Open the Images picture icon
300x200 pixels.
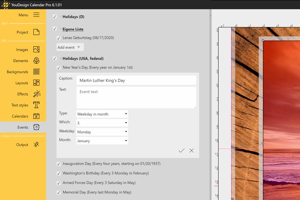36,50
